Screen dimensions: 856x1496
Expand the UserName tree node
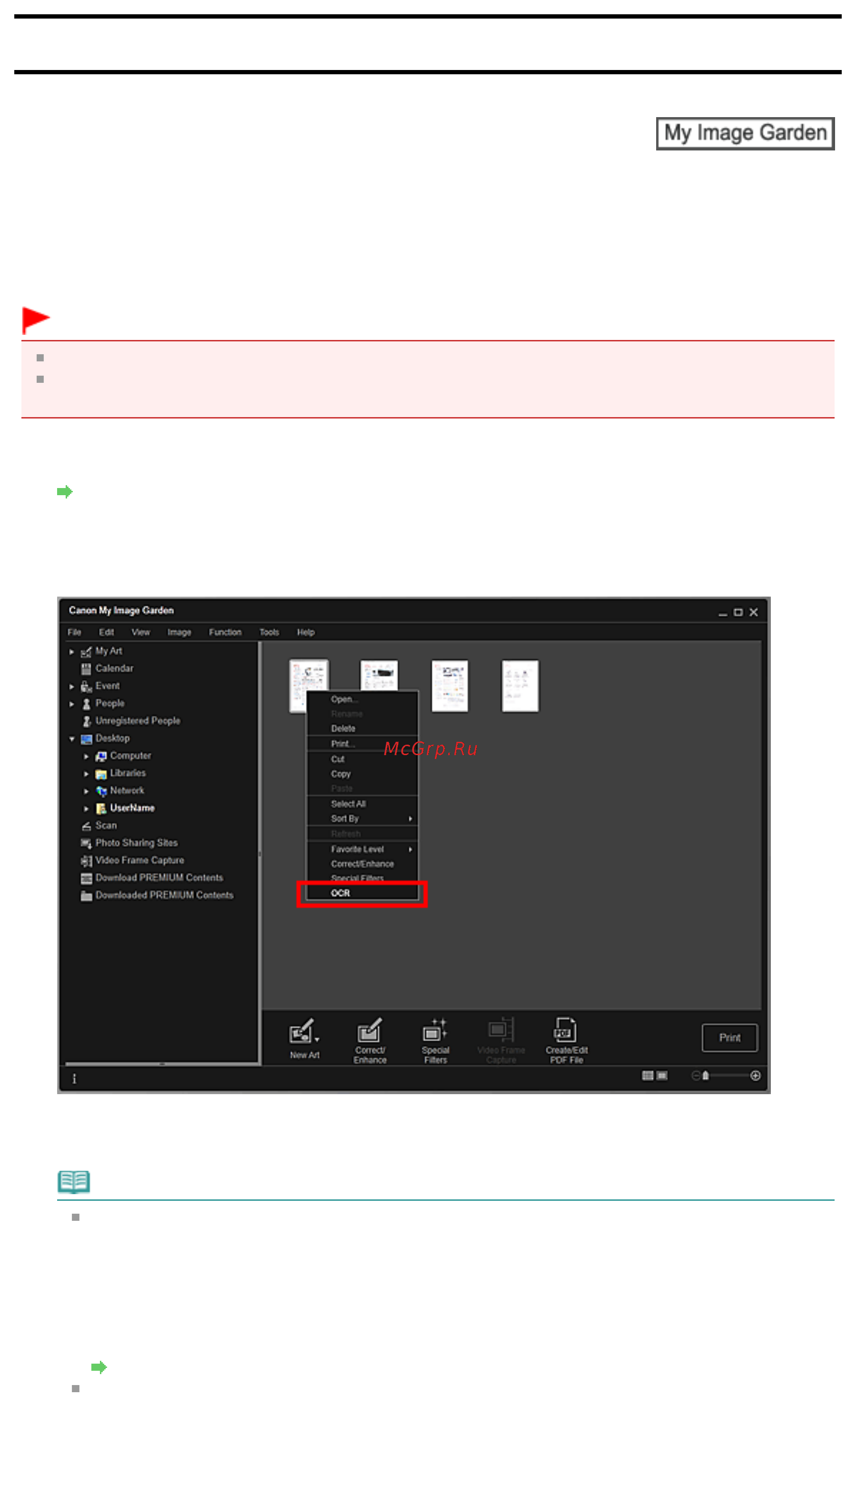[86, 809]
